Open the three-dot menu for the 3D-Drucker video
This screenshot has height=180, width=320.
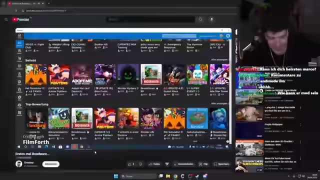300,141
